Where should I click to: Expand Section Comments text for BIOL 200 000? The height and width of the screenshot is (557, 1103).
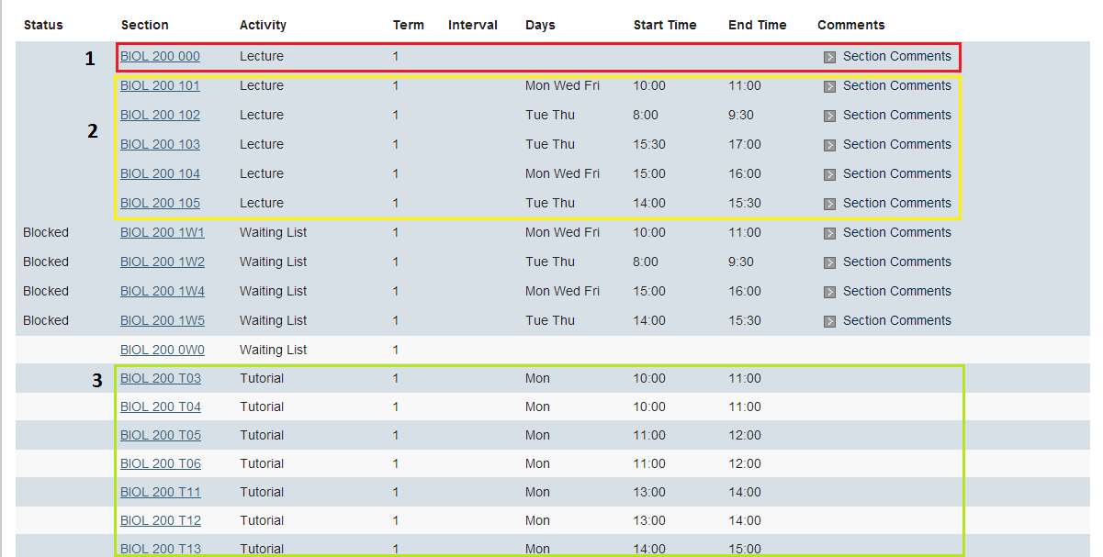pos(896,56)
